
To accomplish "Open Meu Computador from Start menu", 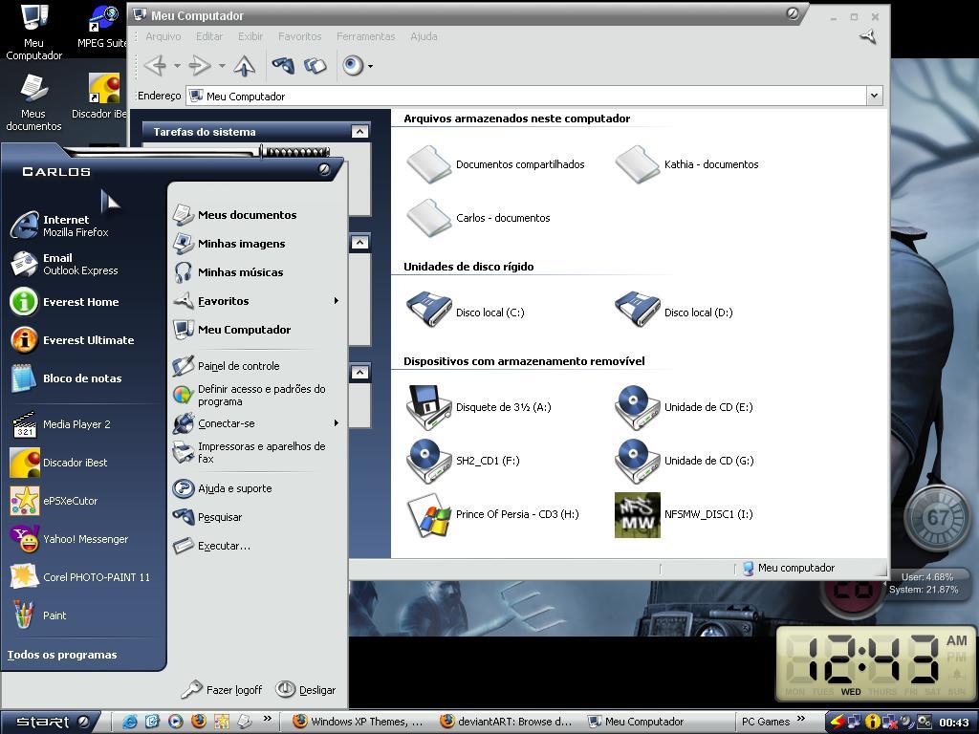I will click(257, 330).
